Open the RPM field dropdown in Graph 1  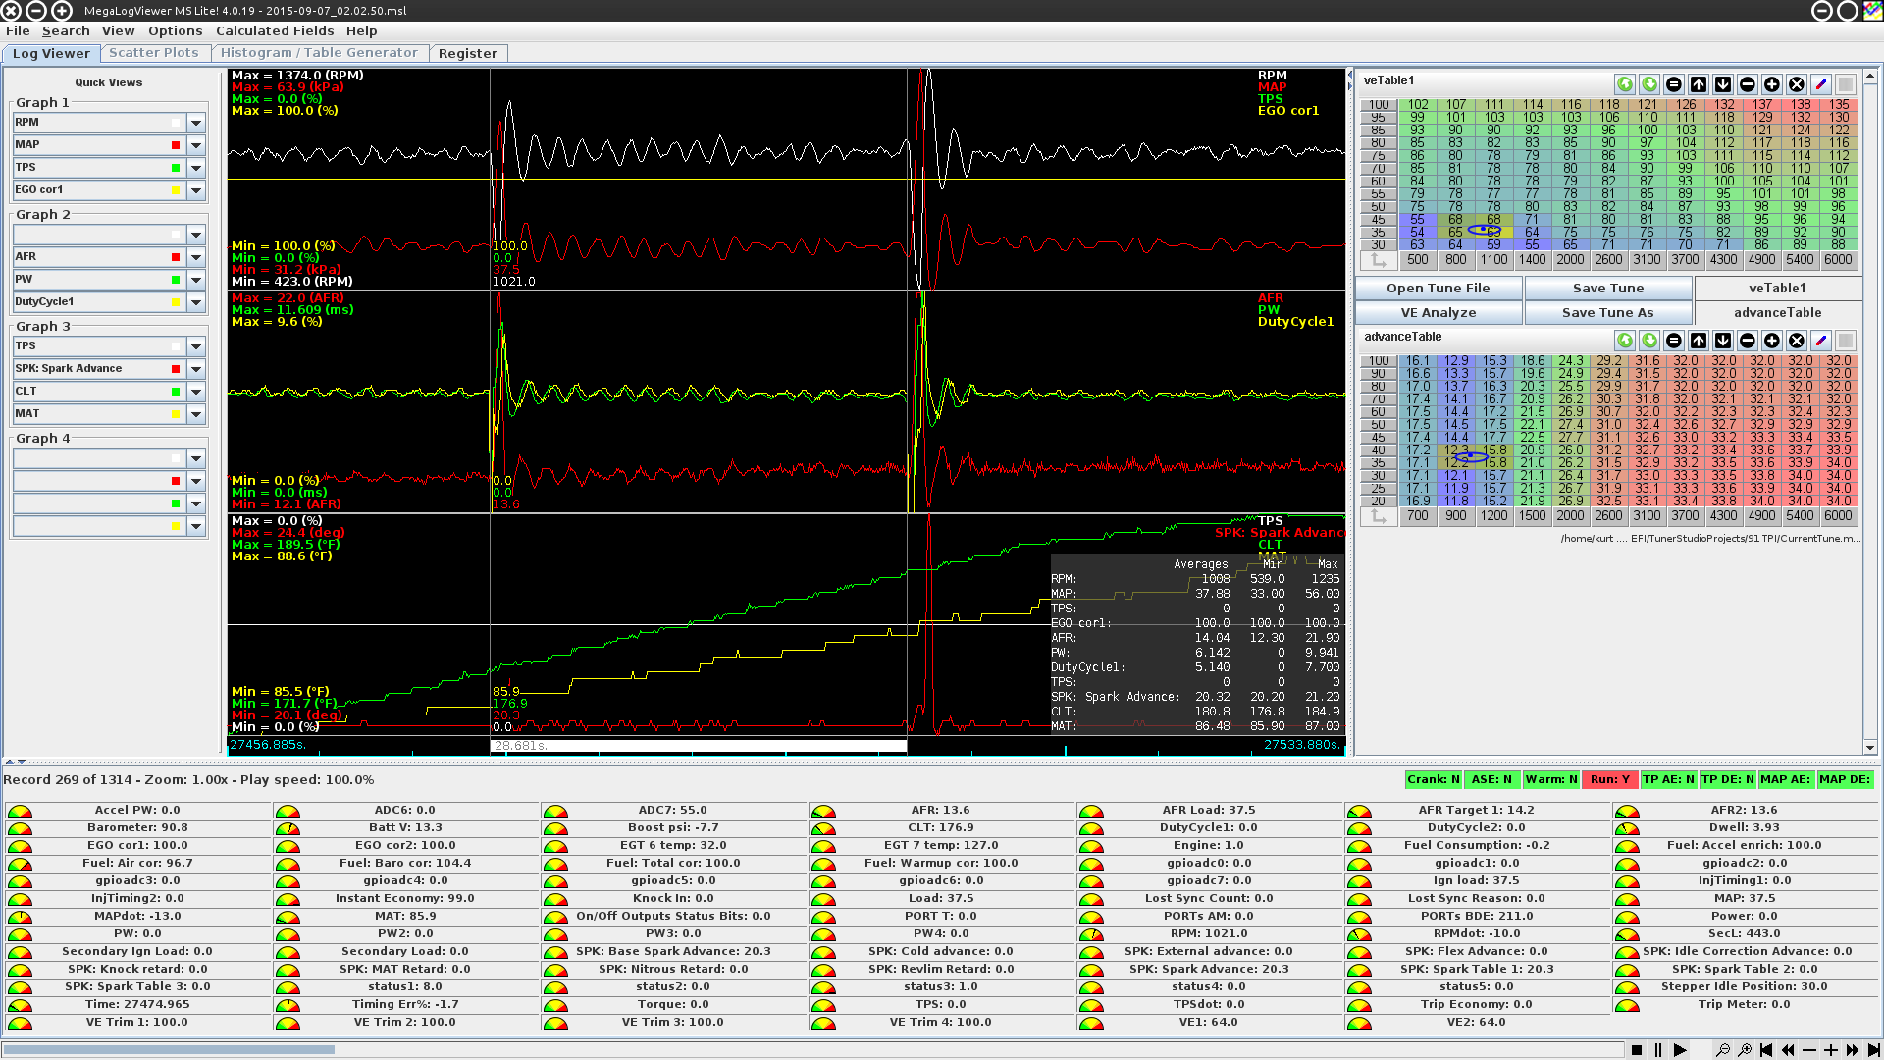click(x=196, y=123)
